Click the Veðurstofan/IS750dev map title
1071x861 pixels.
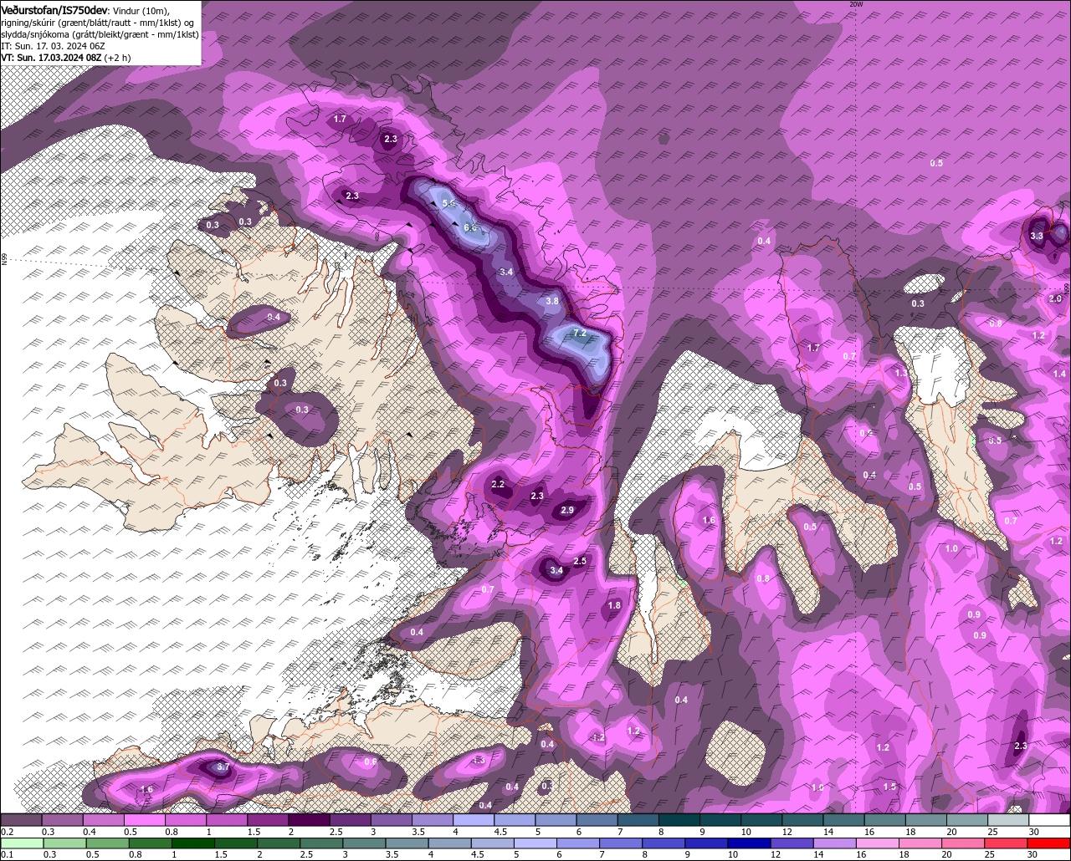coord(54,9)
